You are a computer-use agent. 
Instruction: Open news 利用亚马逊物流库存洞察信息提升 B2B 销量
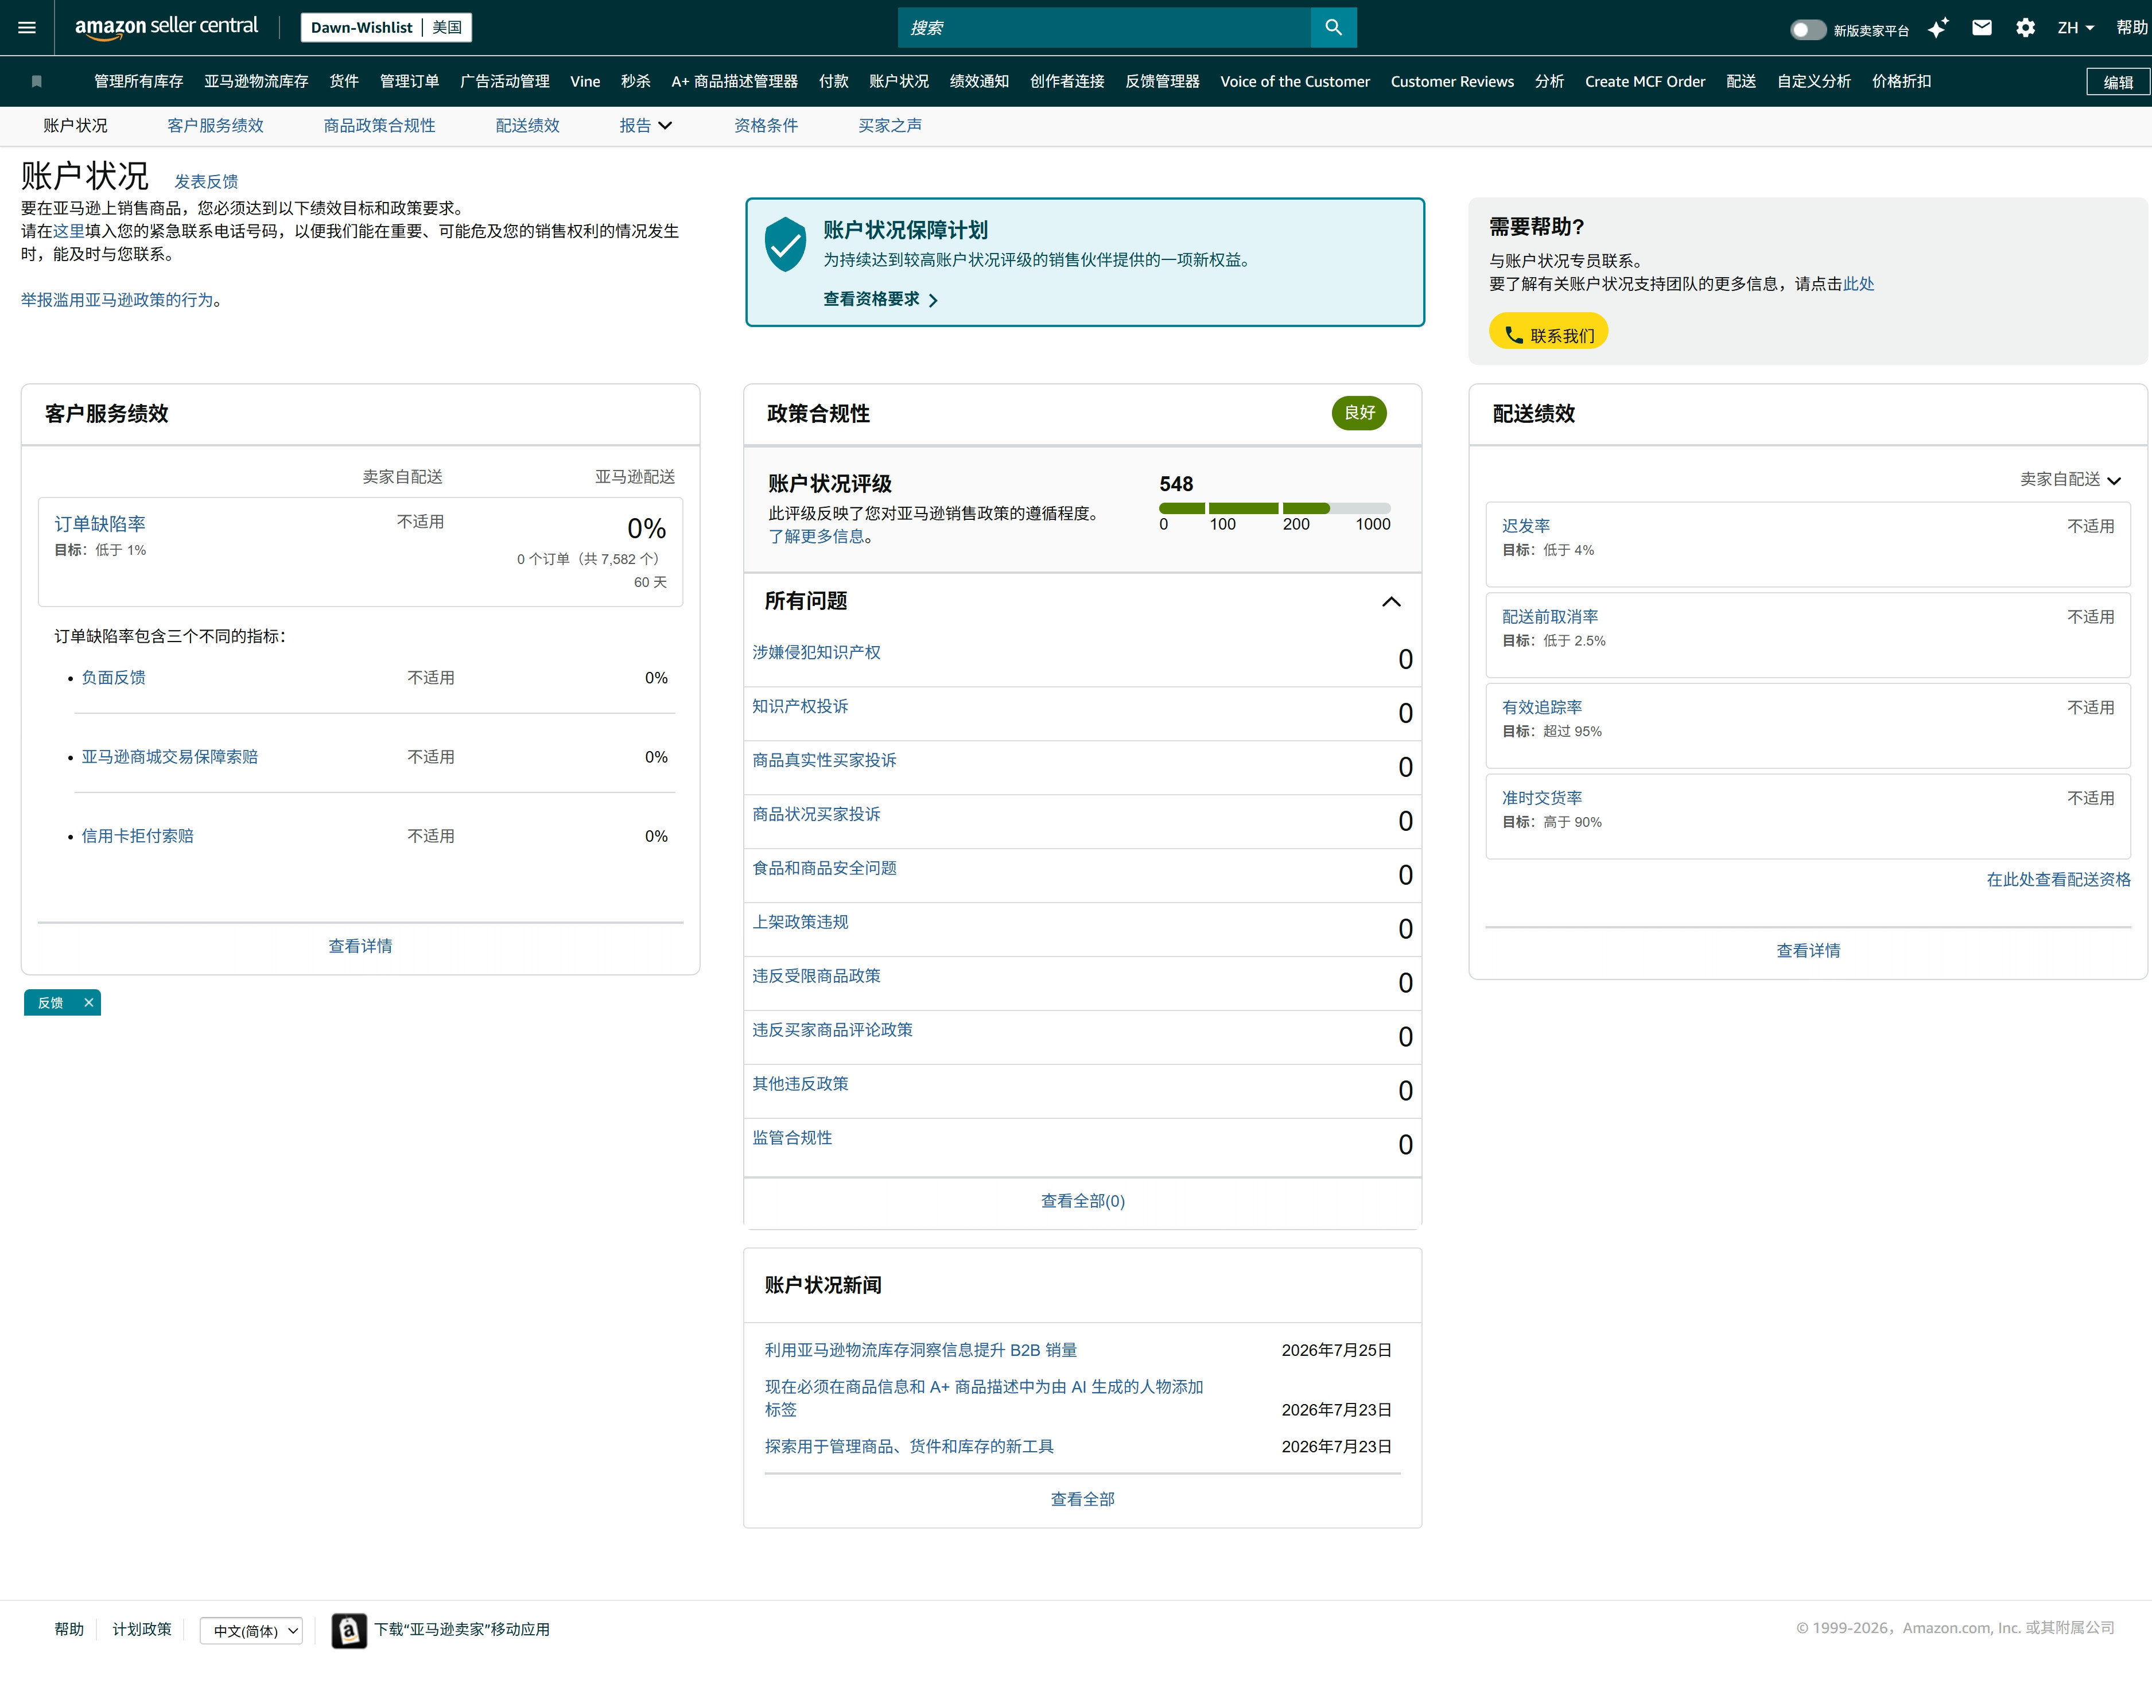coord(920,1351)
